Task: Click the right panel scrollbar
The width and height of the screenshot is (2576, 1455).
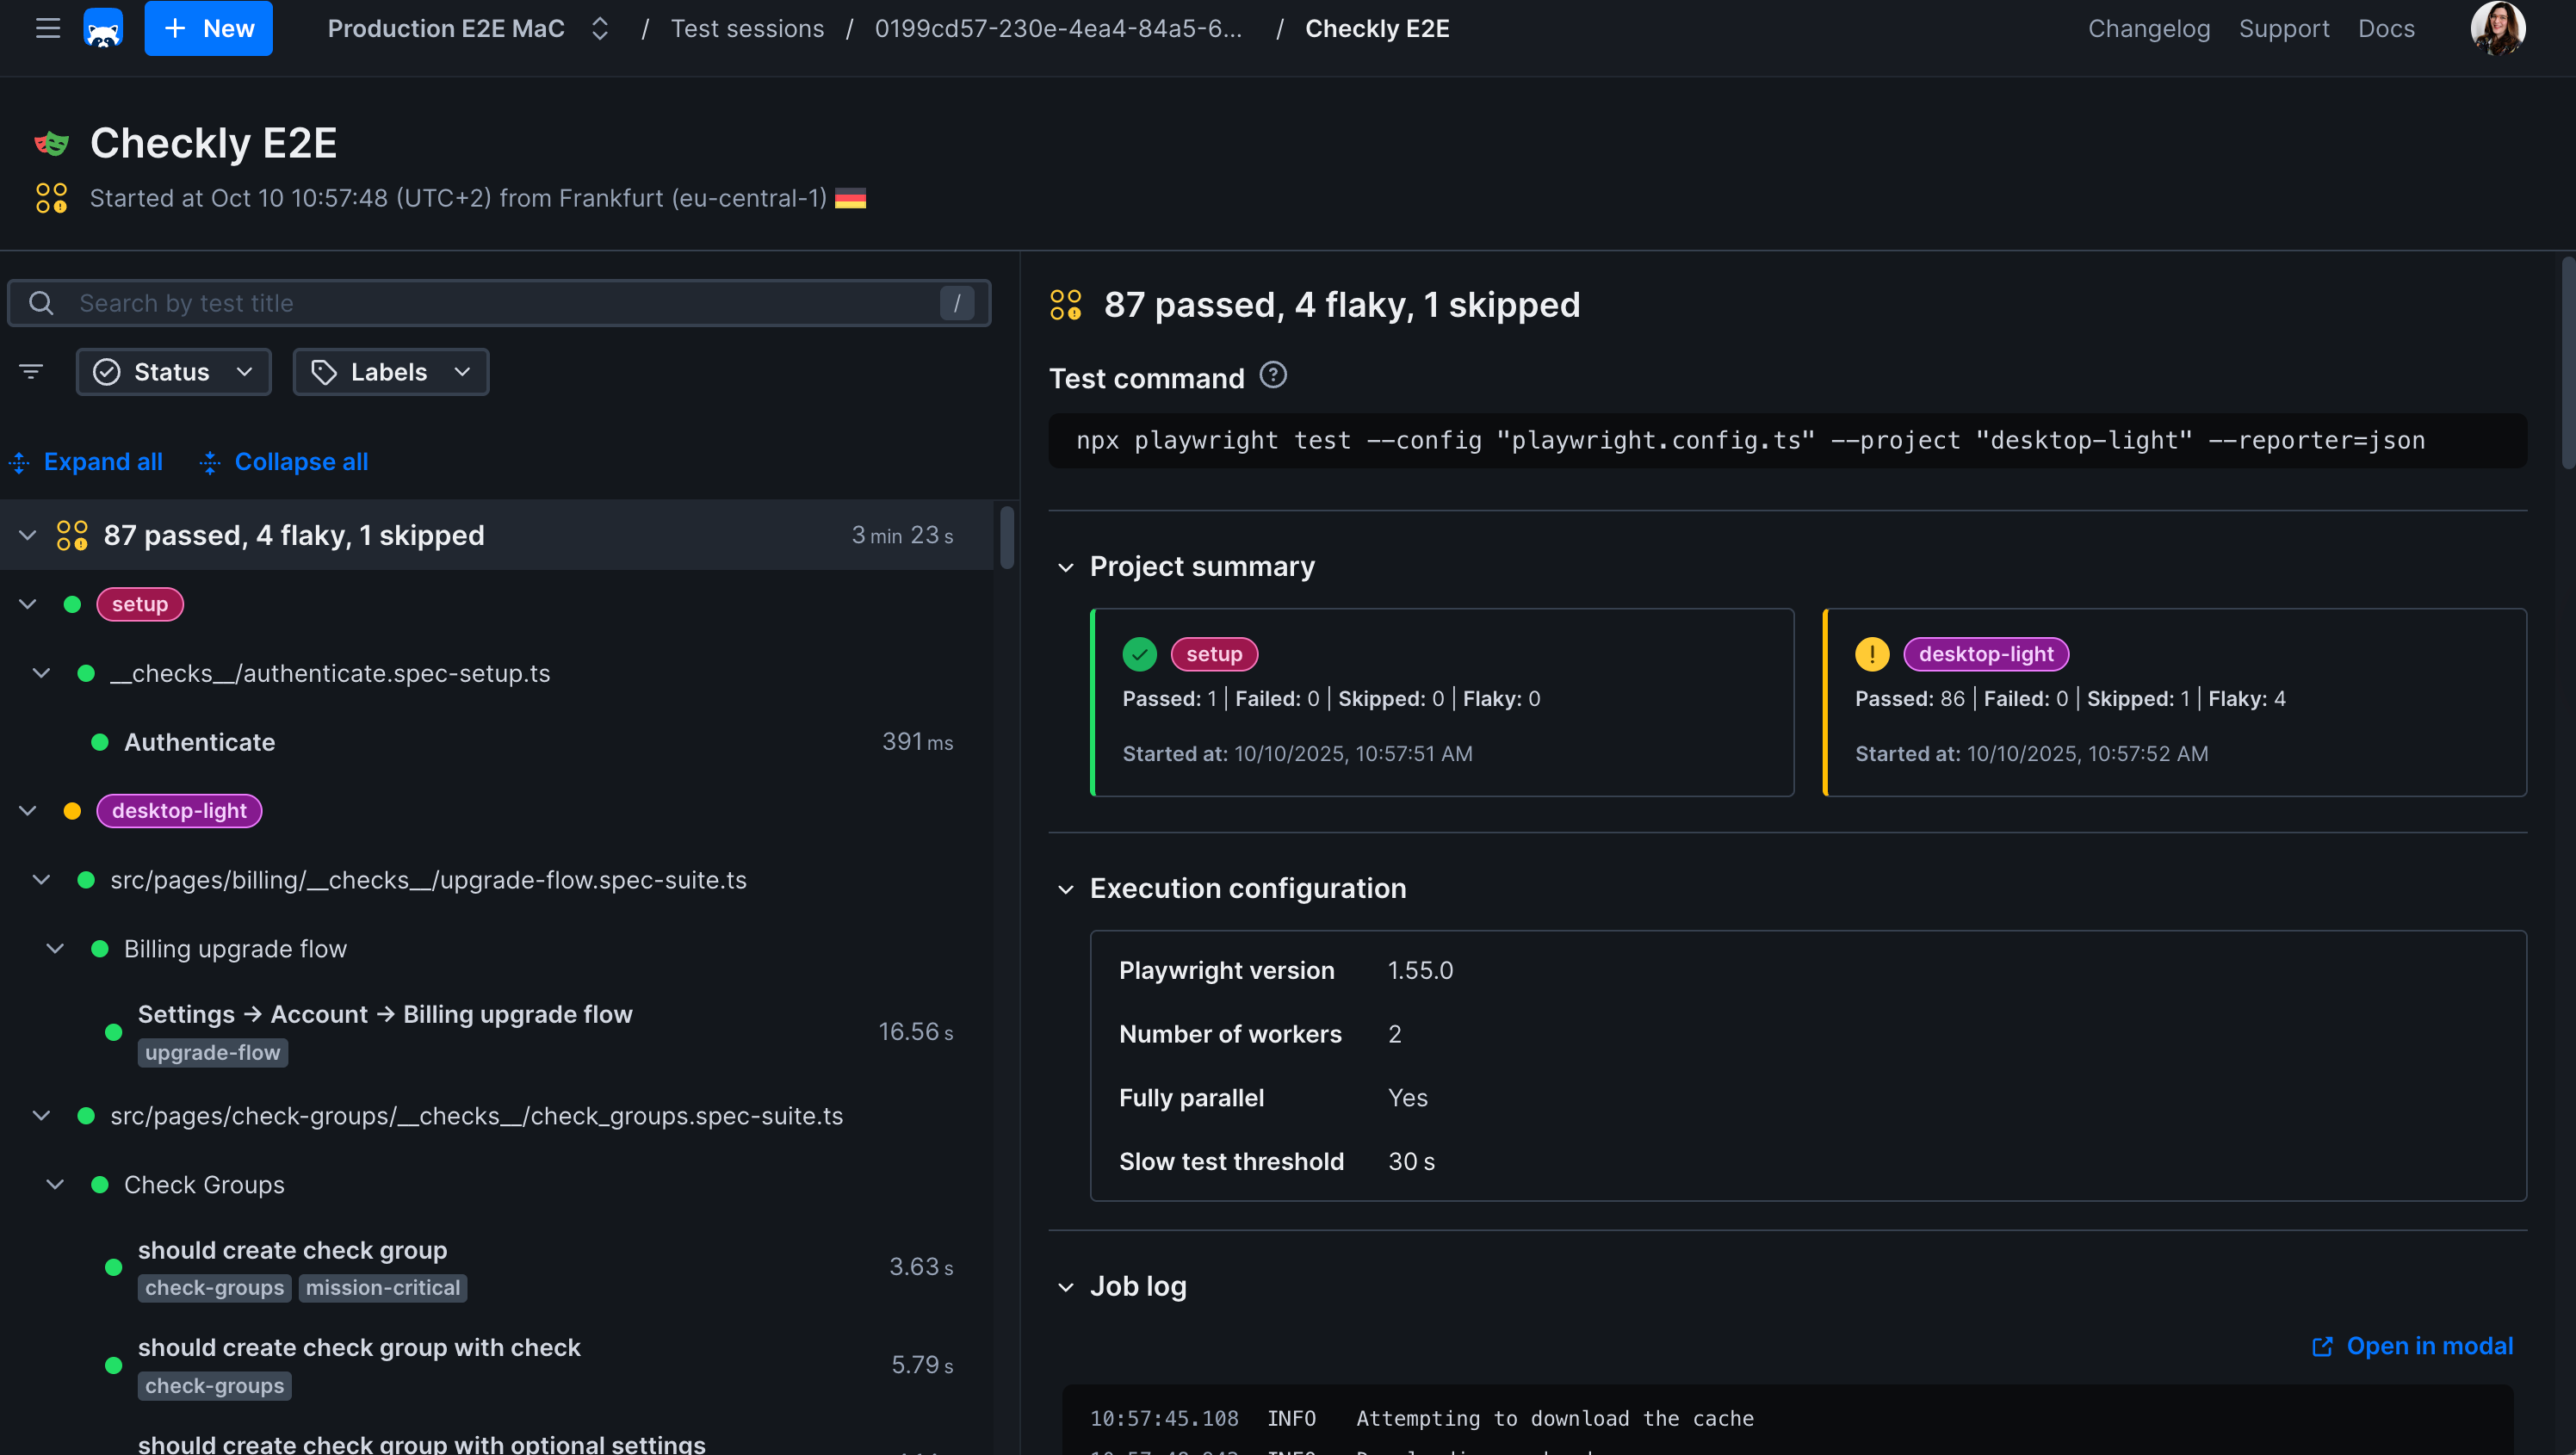Action: [2568, 362]
